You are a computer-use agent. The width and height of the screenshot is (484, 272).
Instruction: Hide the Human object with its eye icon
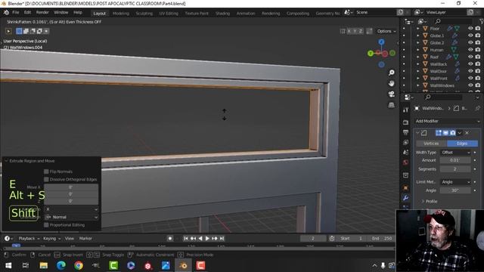(x=470, y=50)
